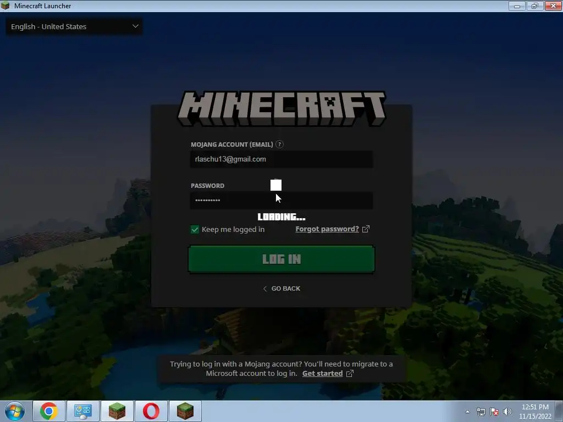Click the volume speaker tray icon
The width and height of the screenshot is (563, 422).
pyautogui.click(x=507, y=412)
